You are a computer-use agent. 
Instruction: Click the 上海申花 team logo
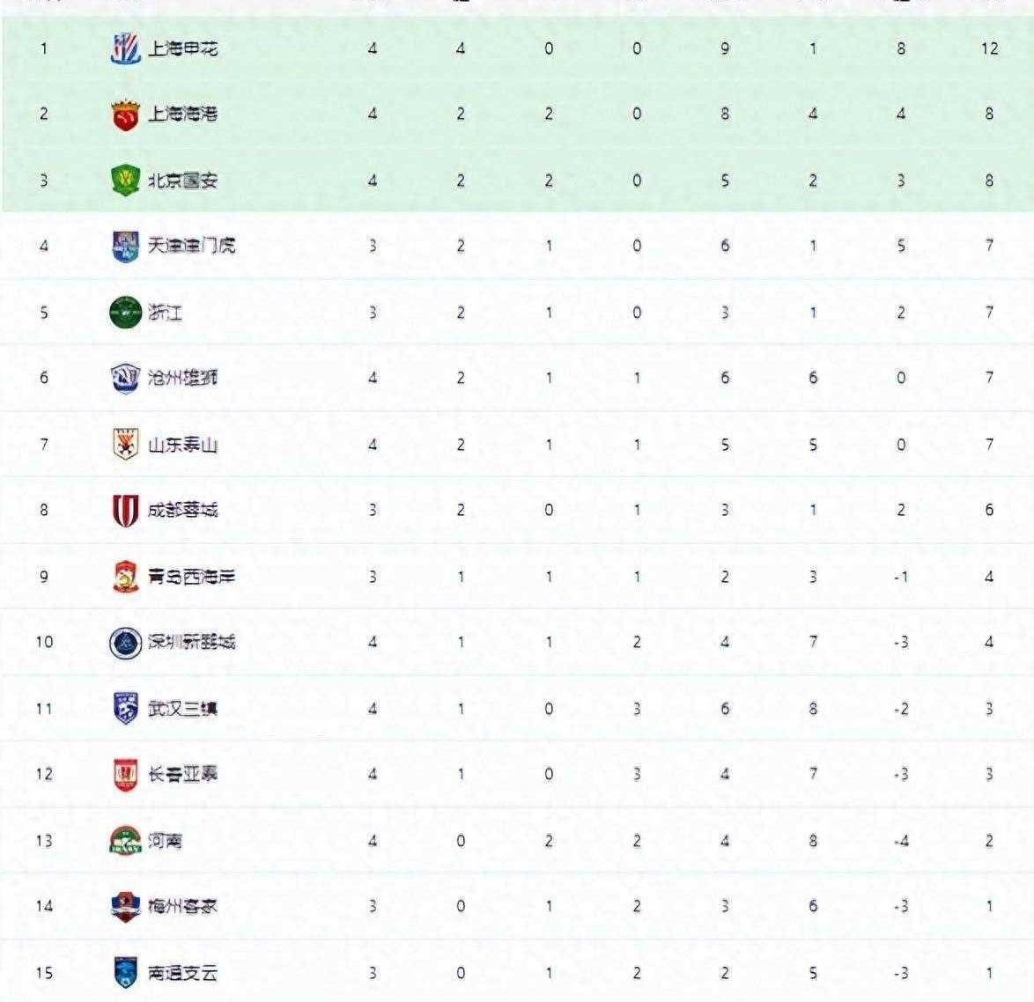click(x=125, y=48)
